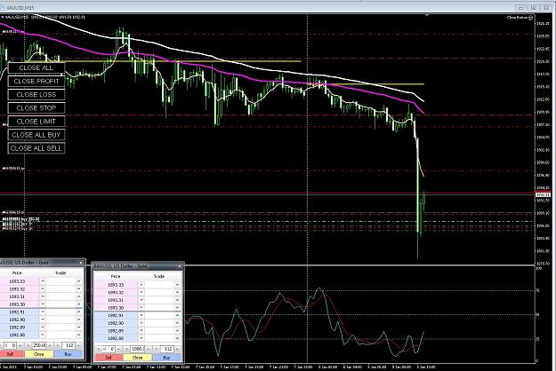Click the 250.00 volume input field
Image resolution: width=556 pixels, height=371 pixels.
pos(40,345)
